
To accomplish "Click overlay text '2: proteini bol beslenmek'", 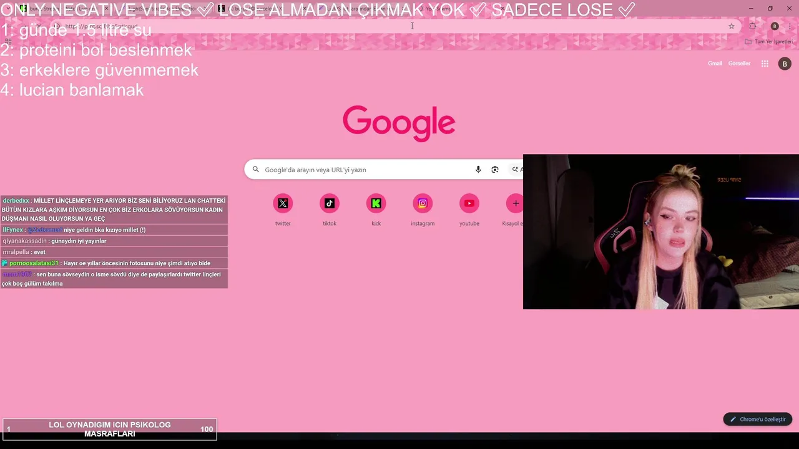I will coord(96,50).
